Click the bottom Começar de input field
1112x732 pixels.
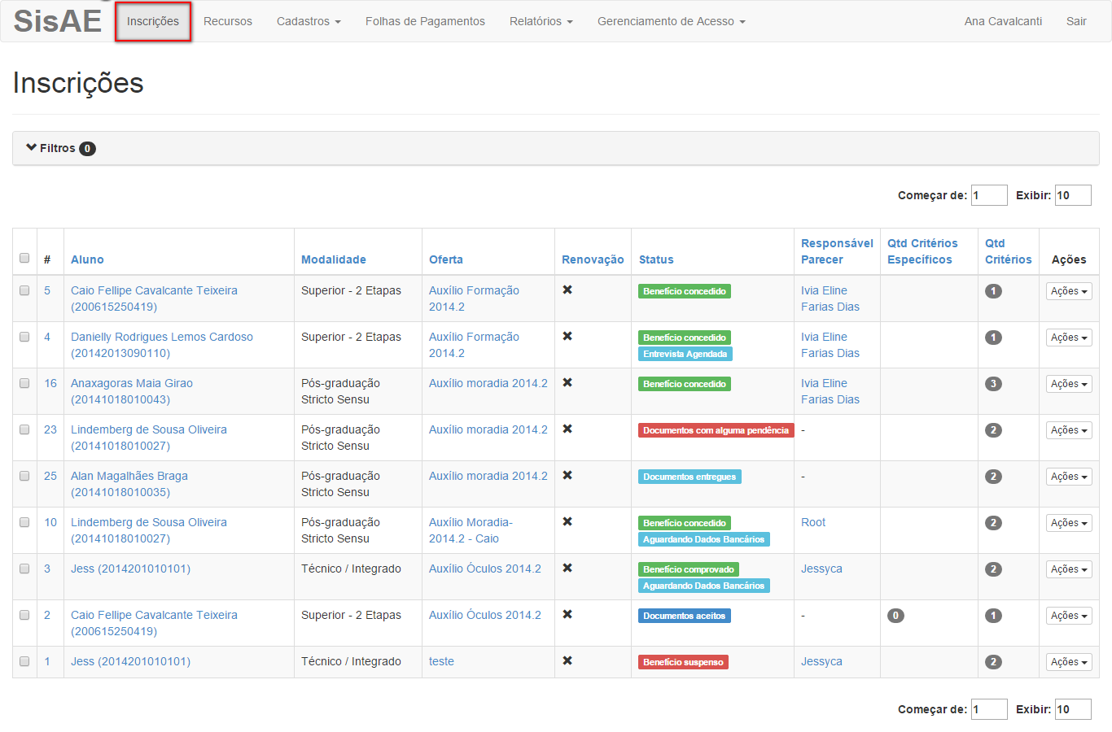(x=989, y=709)
